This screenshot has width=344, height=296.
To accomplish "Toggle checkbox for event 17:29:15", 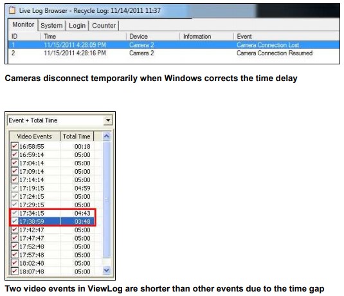I will 15,205.
